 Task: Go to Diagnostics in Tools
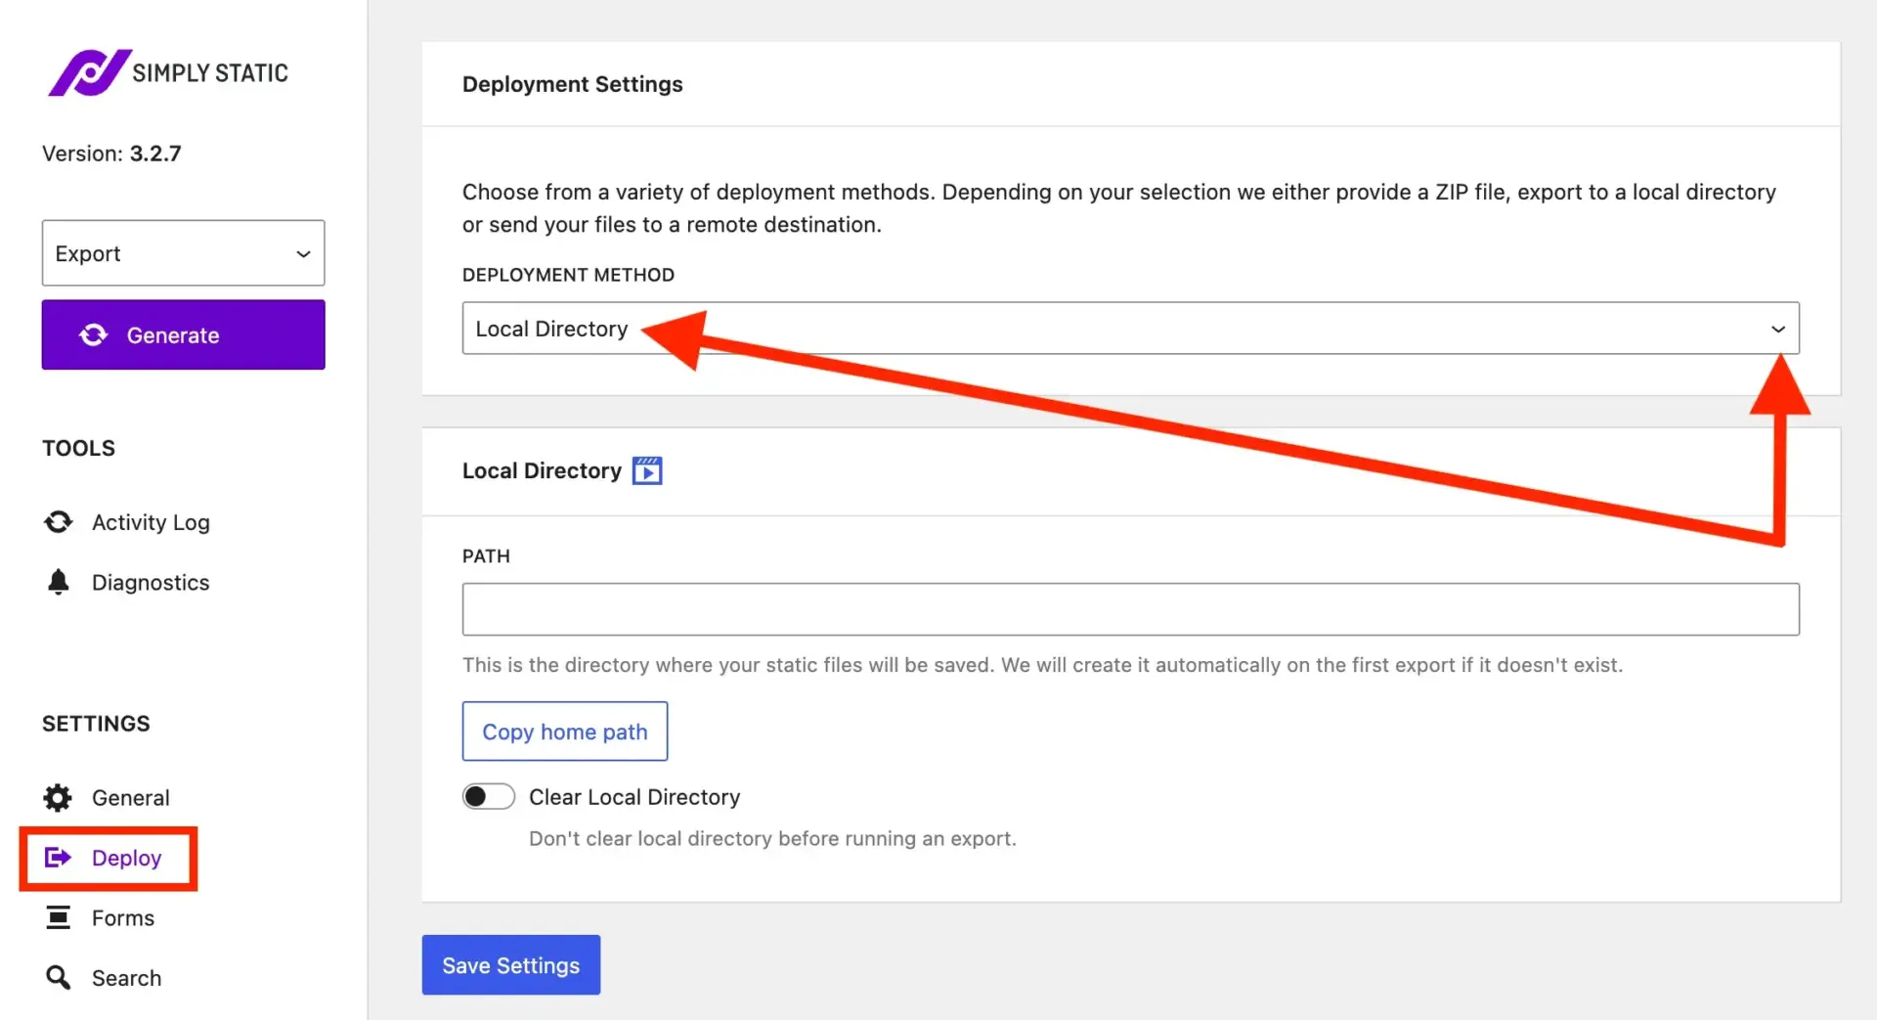click(x=151, y=583)
